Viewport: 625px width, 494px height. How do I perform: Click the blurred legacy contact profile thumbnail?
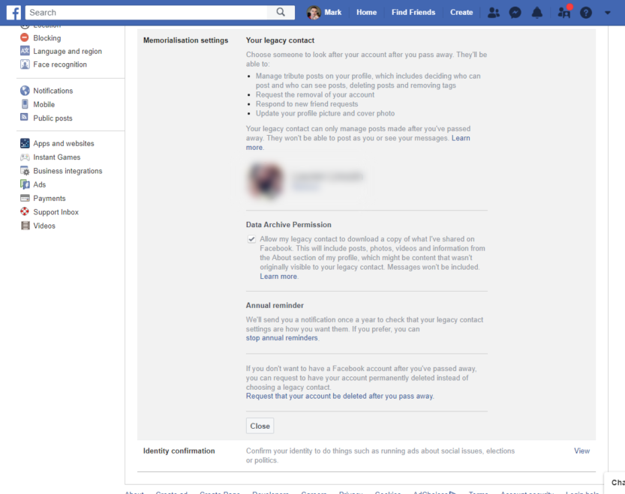(x=265, y=180)
